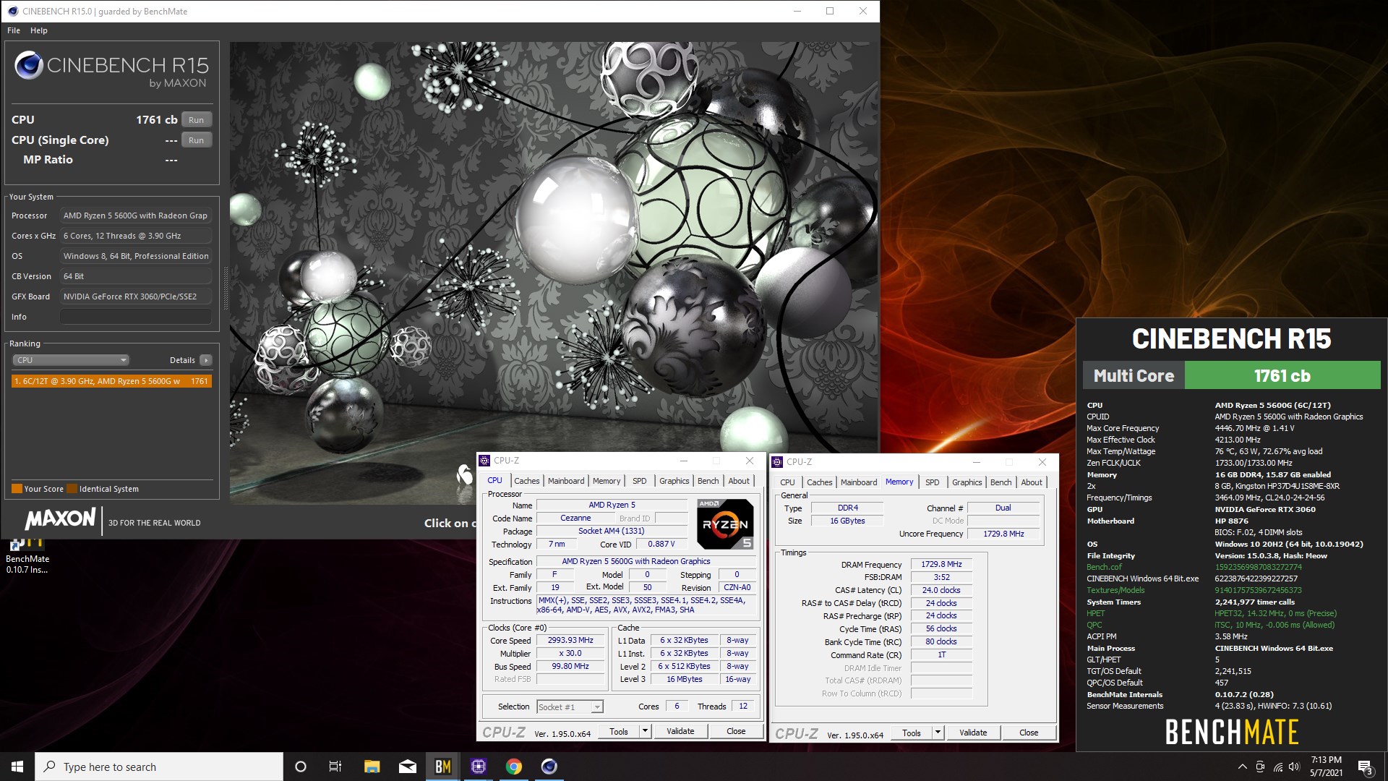Click Validate in right CPU-Z window
Screen dimensions: 1388x781
tap(973, 733)
